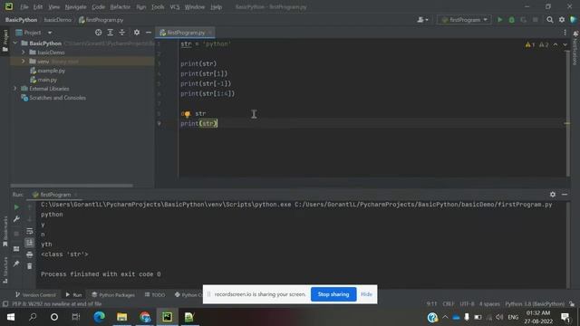Viewport: 580px width, 326px height.
Task: Expand External Libraries node
Action: pos(15,89)
